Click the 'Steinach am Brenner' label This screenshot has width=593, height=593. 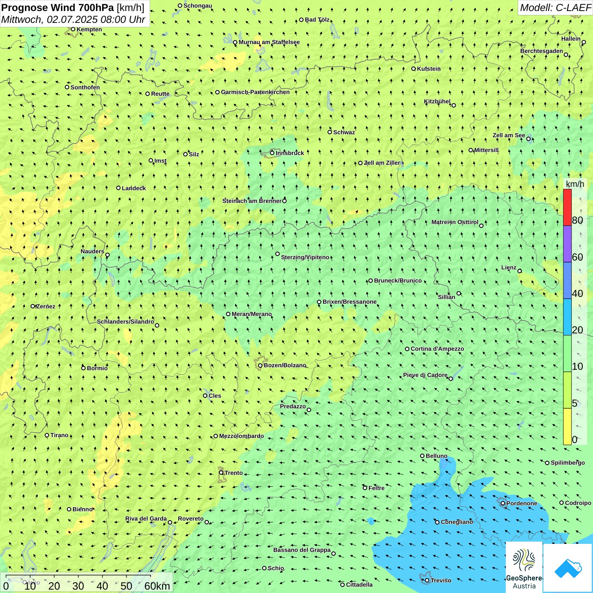point(252,201)
